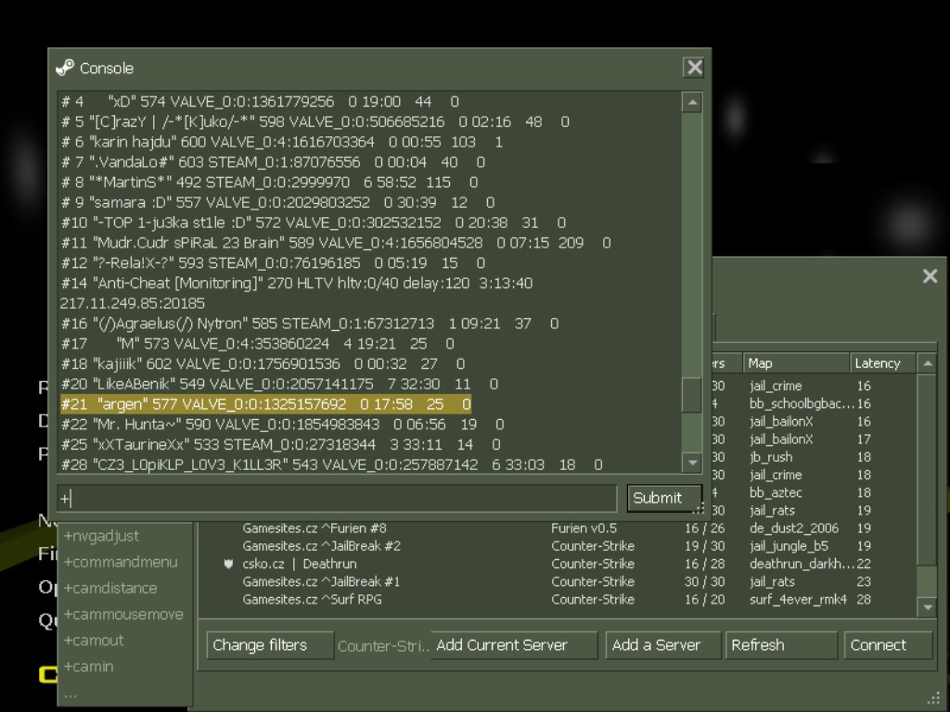This screenshot has width=950, height=712.
Task: Choose +commandmenu autocomplete suggestion
Action: pyautogui.click(x=125, y=562)
